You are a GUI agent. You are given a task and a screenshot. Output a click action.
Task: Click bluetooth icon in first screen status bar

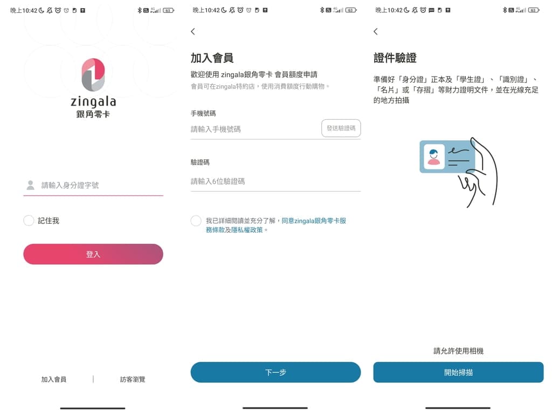pos(140,10)
